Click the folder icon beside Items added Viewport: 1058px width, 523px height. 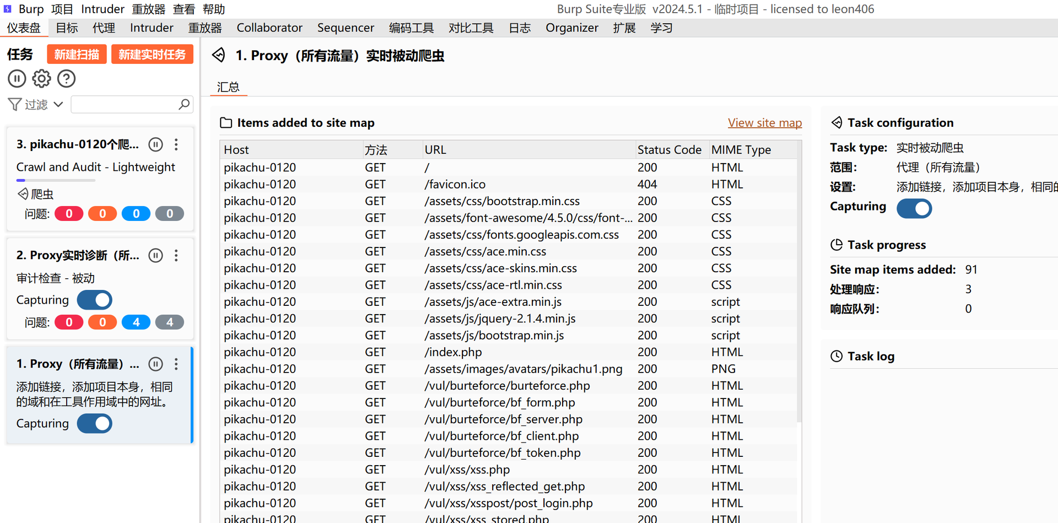226,122
